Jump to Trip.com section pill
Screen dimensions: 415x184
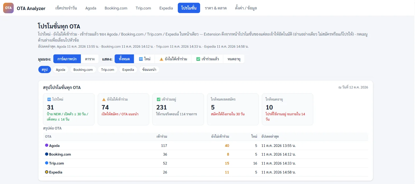[108, 69]
